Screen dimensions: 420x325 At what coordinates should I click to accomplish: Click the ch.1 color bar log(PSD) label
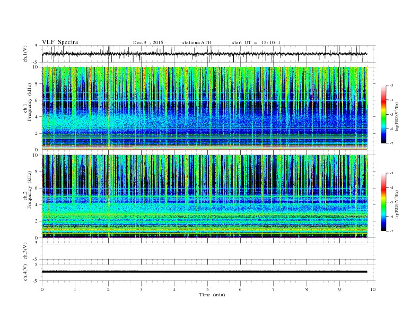(x=397, y=116)
